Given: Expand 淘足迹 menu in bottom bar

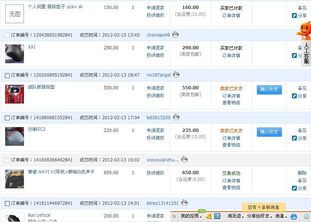Looking at the screenshot, I should 236,216.
